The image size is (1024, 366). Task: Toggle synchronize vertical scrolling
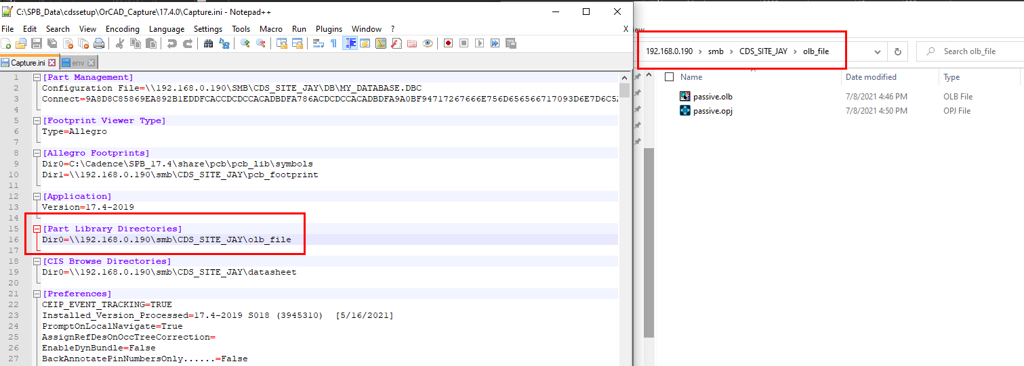click(282, 43)
